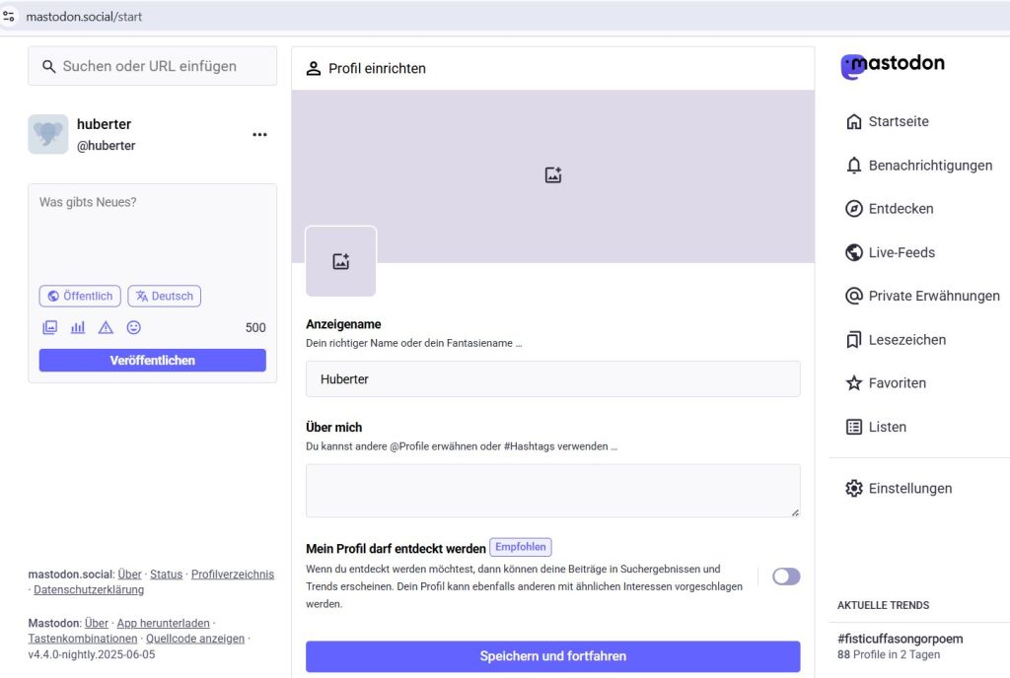Enable the 'Mein Profil darf entdeckt werden' toggle

click(x=786, y=576)
